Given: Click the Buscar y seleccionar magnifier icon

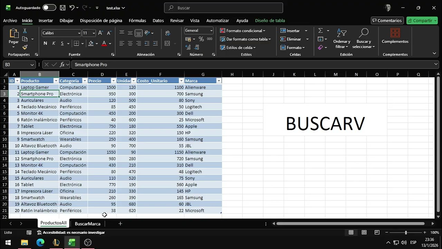Looking at the screenshot, I should [363, 33].
